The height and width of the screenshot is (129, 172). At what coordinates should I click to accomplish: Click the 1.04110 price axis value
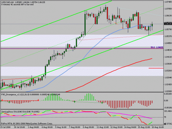pos(168,57)
